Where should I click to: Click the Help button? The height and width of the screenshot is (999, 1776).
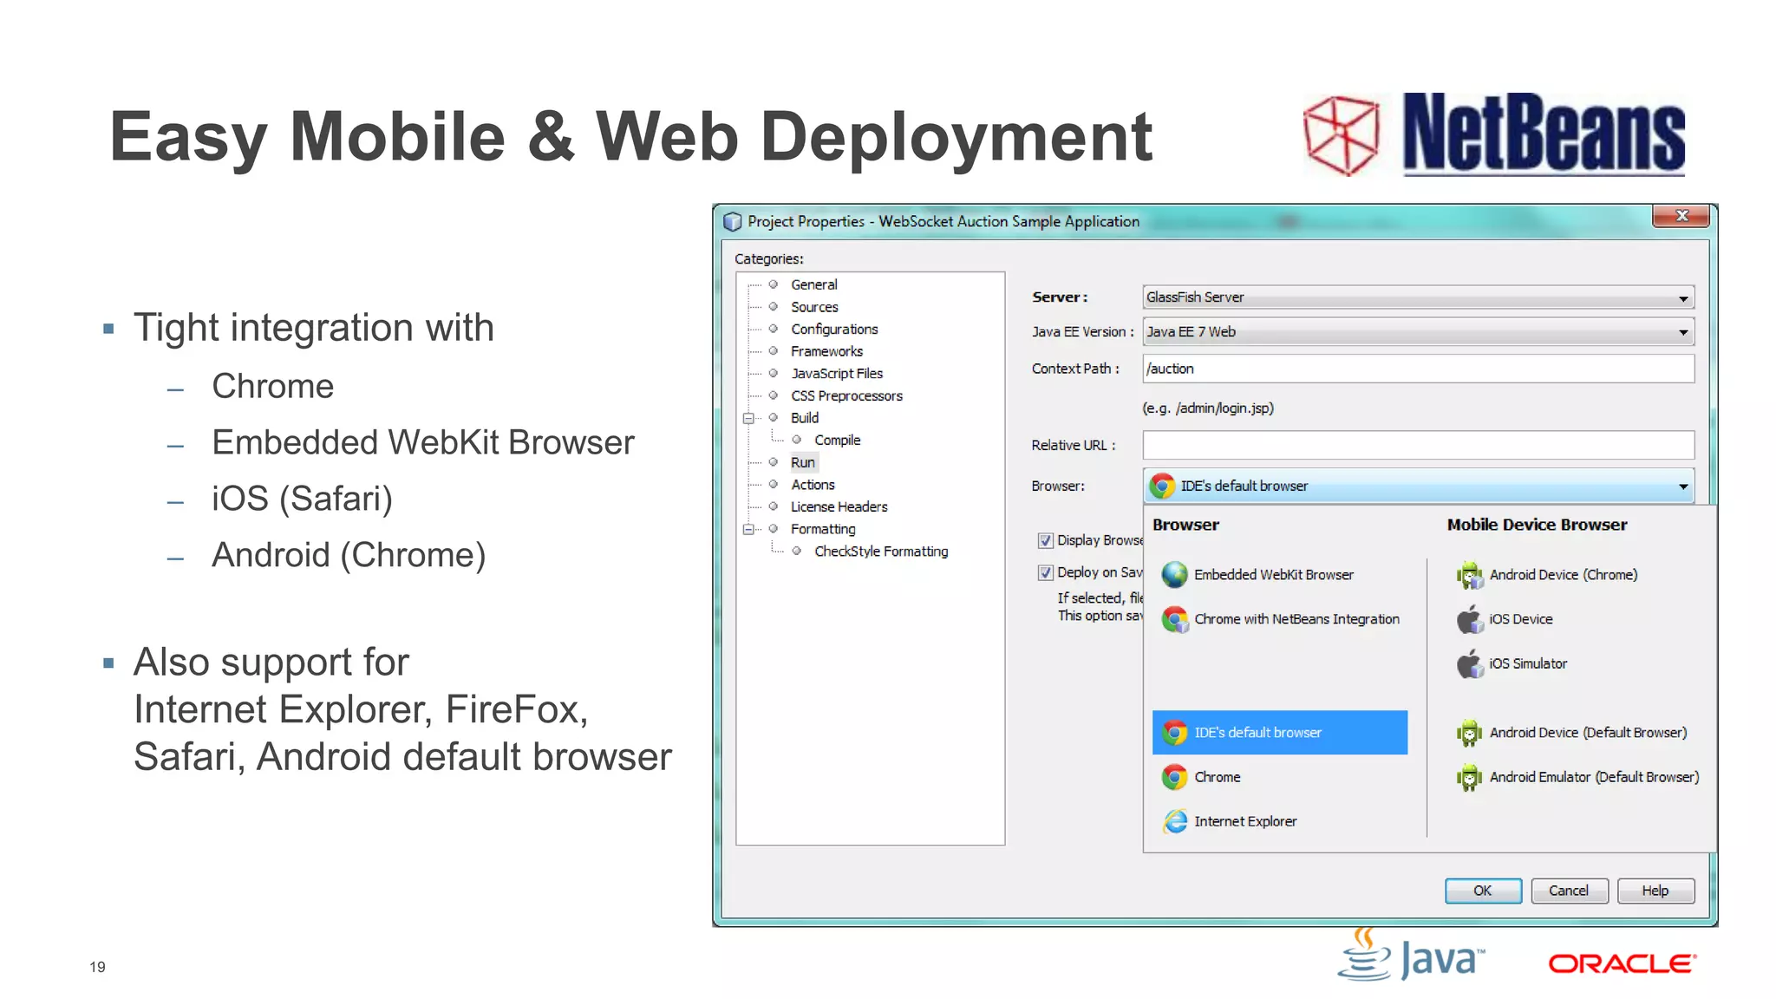click(1655, 891)
